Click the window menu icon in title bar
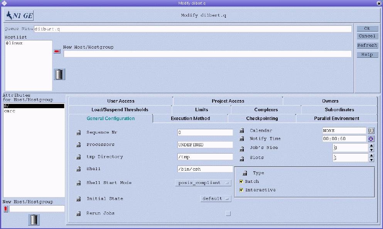 click(4, 3)
